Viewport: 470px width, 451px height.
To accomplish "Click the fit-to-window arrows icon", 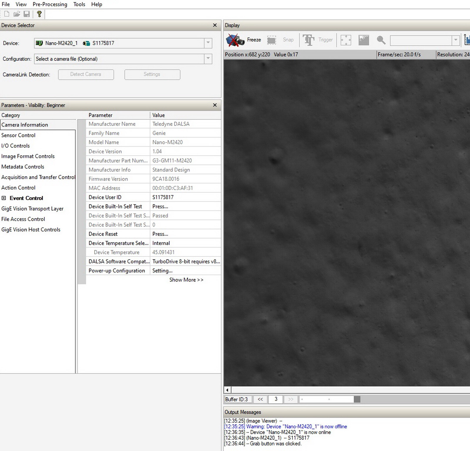I will (346, 40).
